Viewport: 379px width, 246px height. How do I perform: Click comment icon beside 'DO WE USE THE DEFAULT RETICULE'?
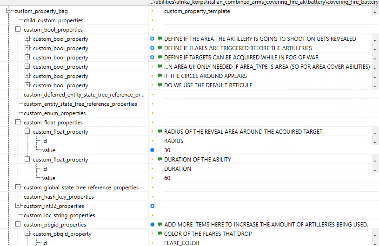pos(160,85)
